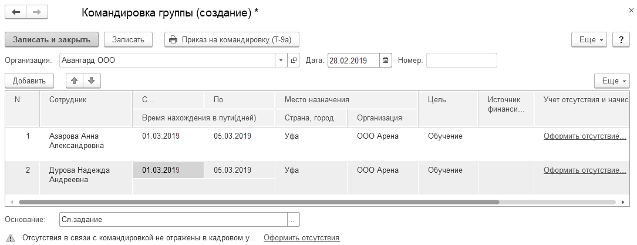Move the row down with the arrow icon
The width and height of the screenshot is (637, 245).
point(92,80)
